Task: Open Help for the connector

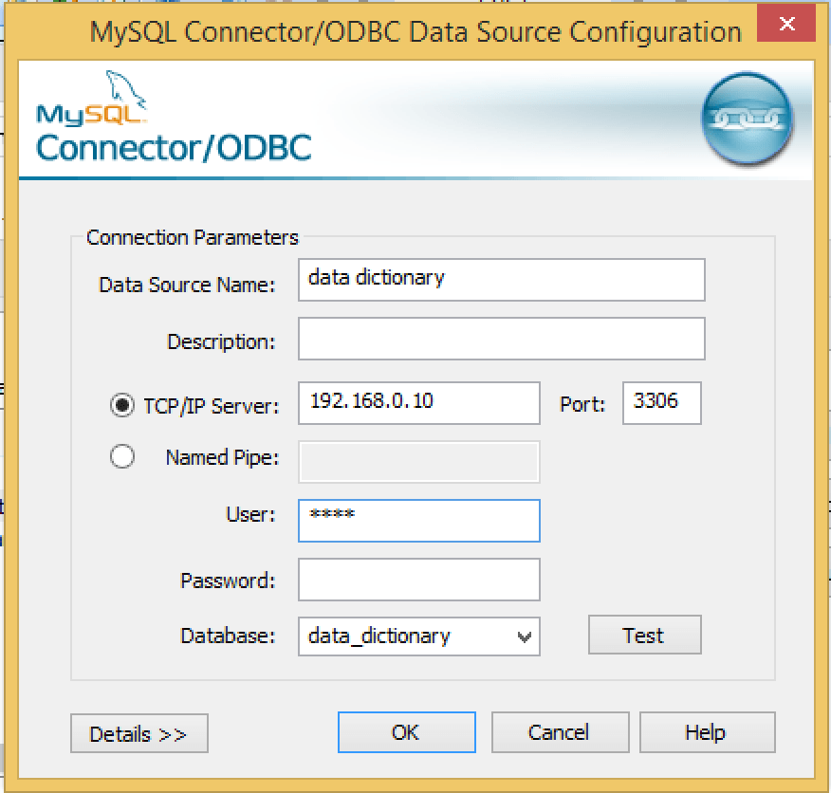Action: (707, 732)
